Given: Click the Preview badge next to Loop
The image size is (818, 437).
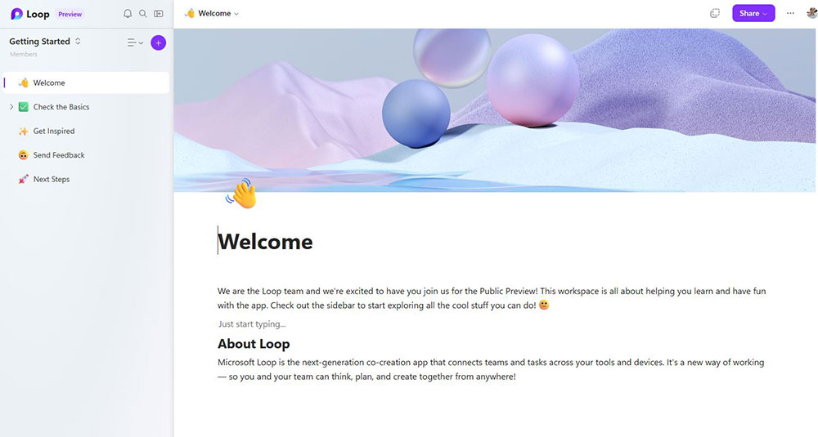Looking at the screenshot, I should [x=70, y=14].
